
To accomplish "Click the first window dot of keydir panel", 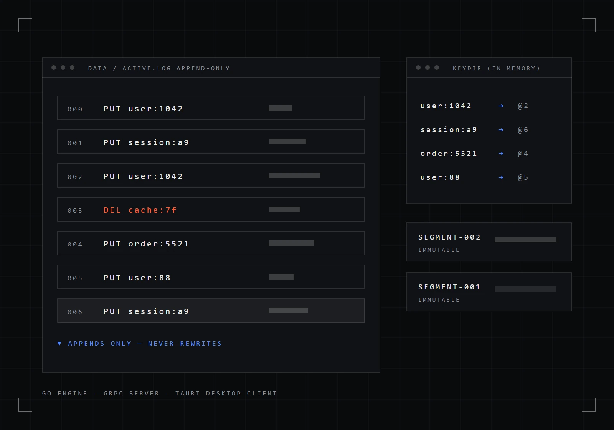I will (418, 68).
